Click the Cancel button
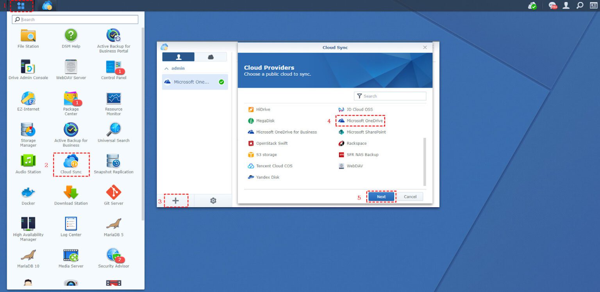The width and height of the screenshot is (600, 292). click(410, 197)
